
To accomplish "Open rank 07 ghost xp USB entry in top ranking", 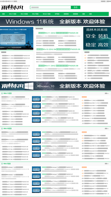I will click(97, 71).
